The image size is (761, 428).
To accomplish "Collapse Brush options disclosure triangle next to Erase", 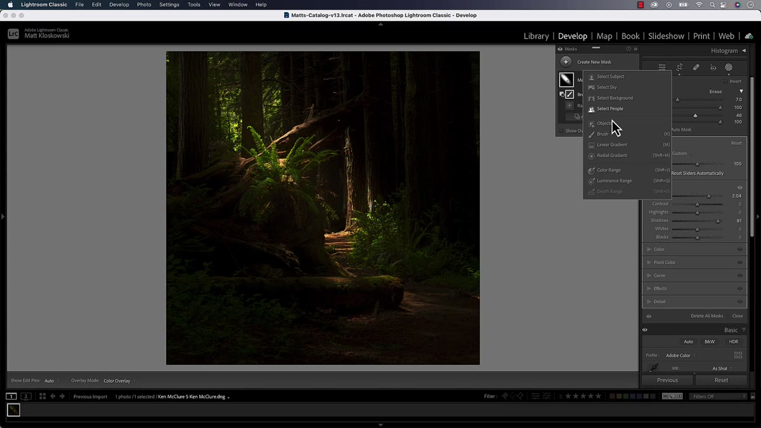I will click(x=741, y=91).
